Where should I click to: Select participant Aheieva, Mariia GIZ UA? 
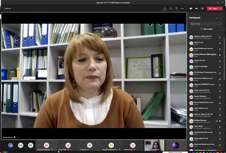click(x=206, y=37)
